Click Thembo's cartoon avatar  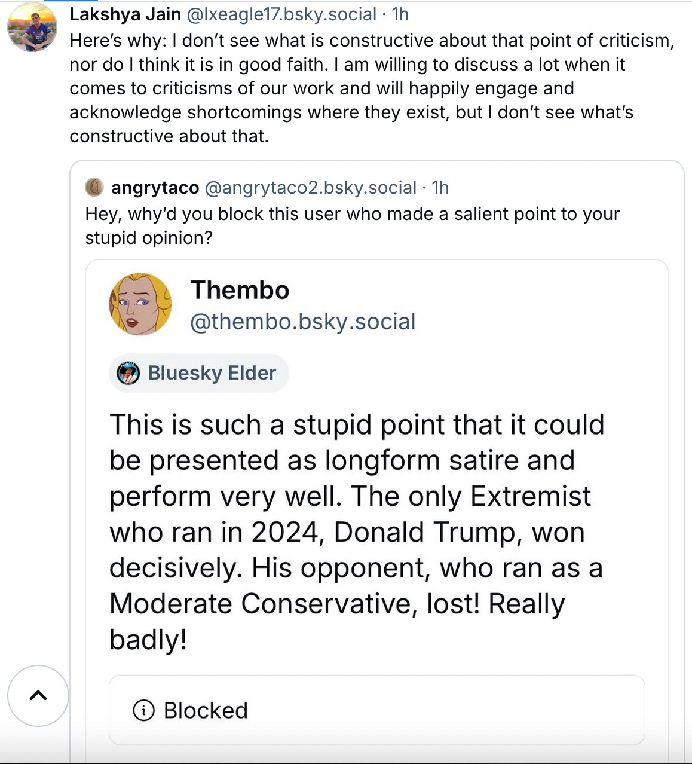(140, 304)
